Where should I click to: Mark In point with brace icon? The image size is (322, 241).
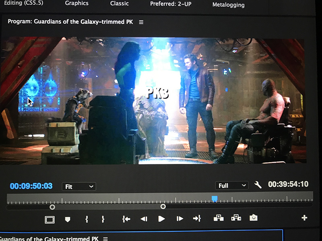tap(86, 219)
